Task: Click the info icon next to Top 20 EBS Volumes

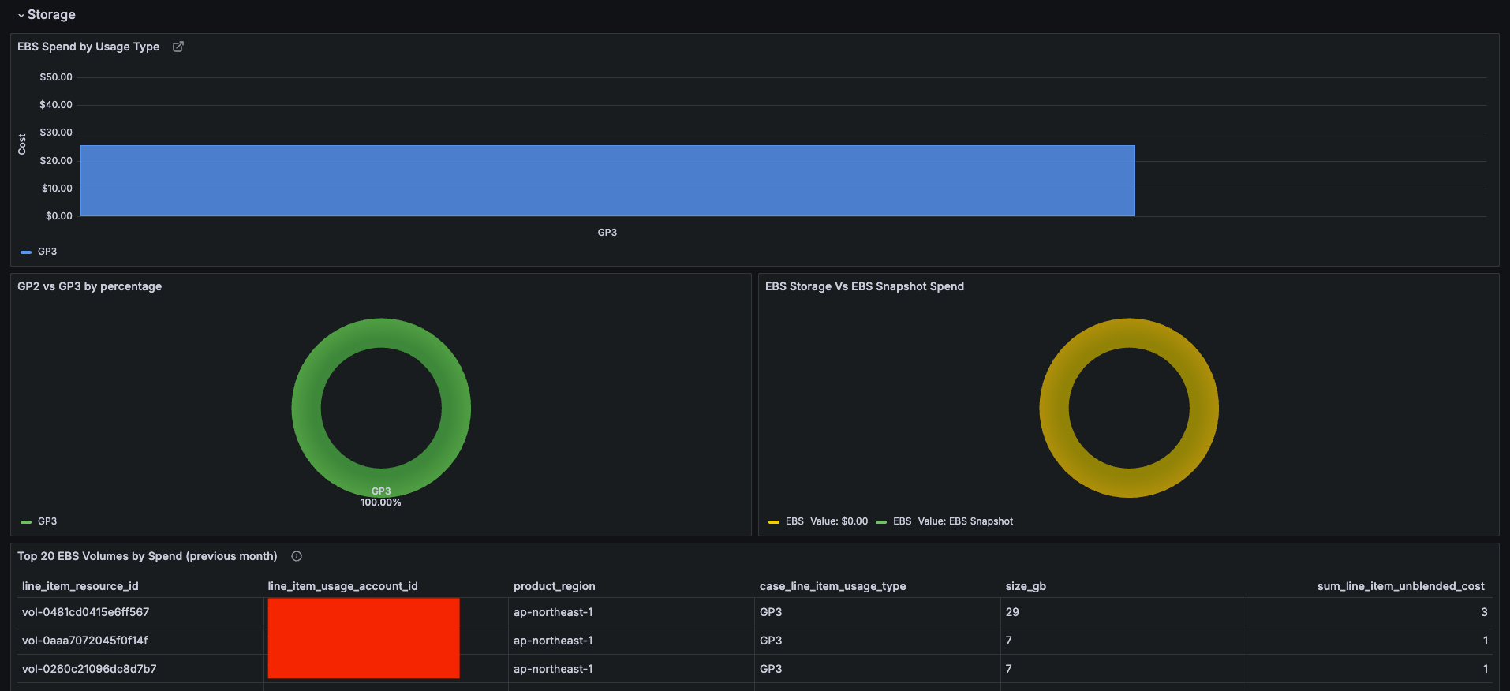Action: [297, 556]
